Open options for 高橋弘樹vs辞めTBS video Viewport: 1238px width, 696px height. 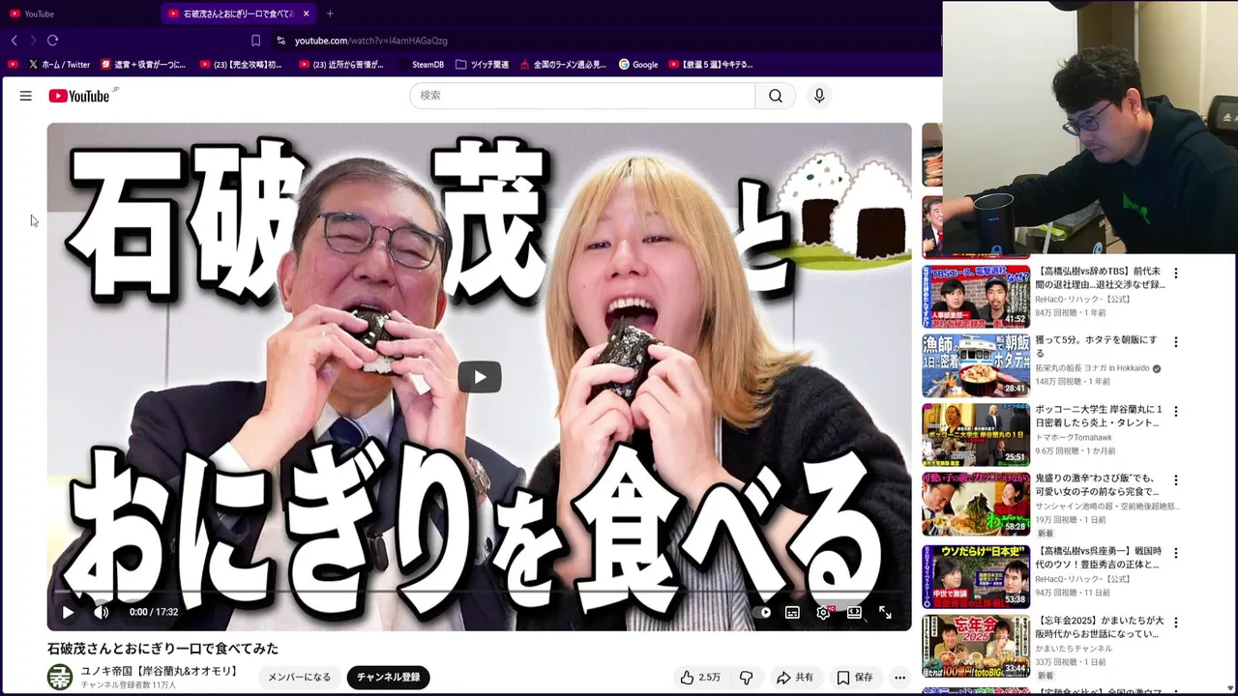point(1176,274)
